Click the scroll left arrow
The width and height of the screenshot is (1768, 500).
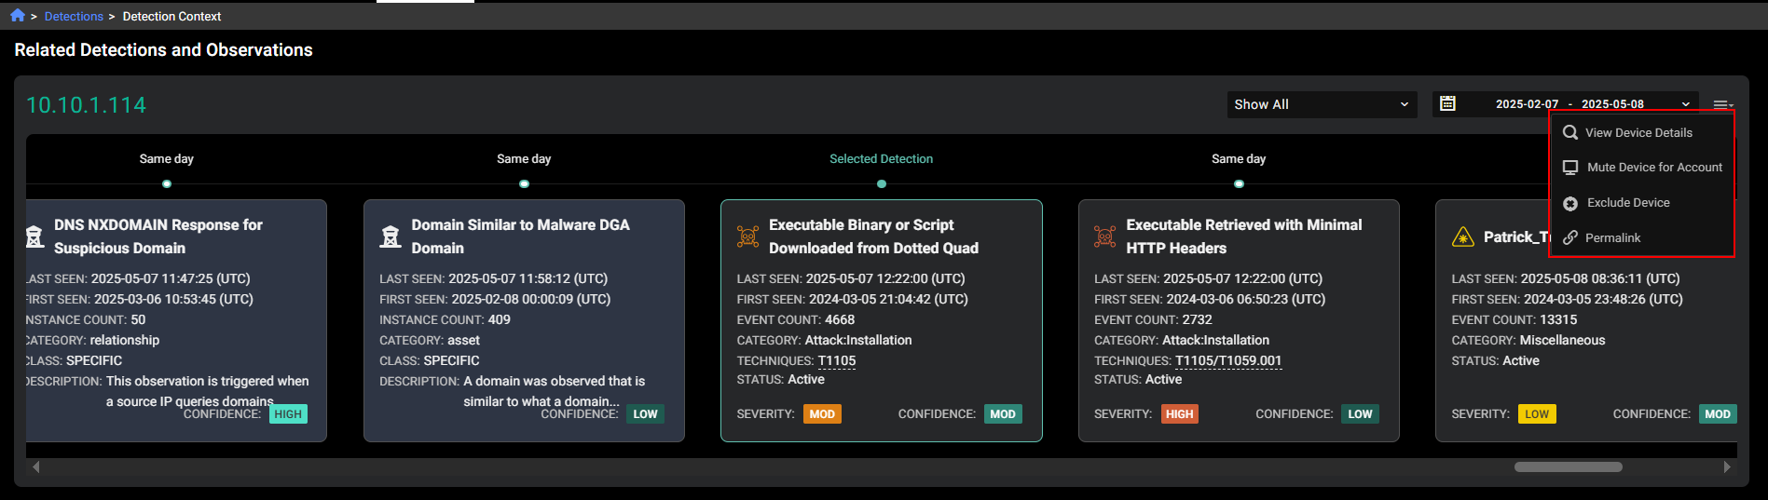pos(36,467)
